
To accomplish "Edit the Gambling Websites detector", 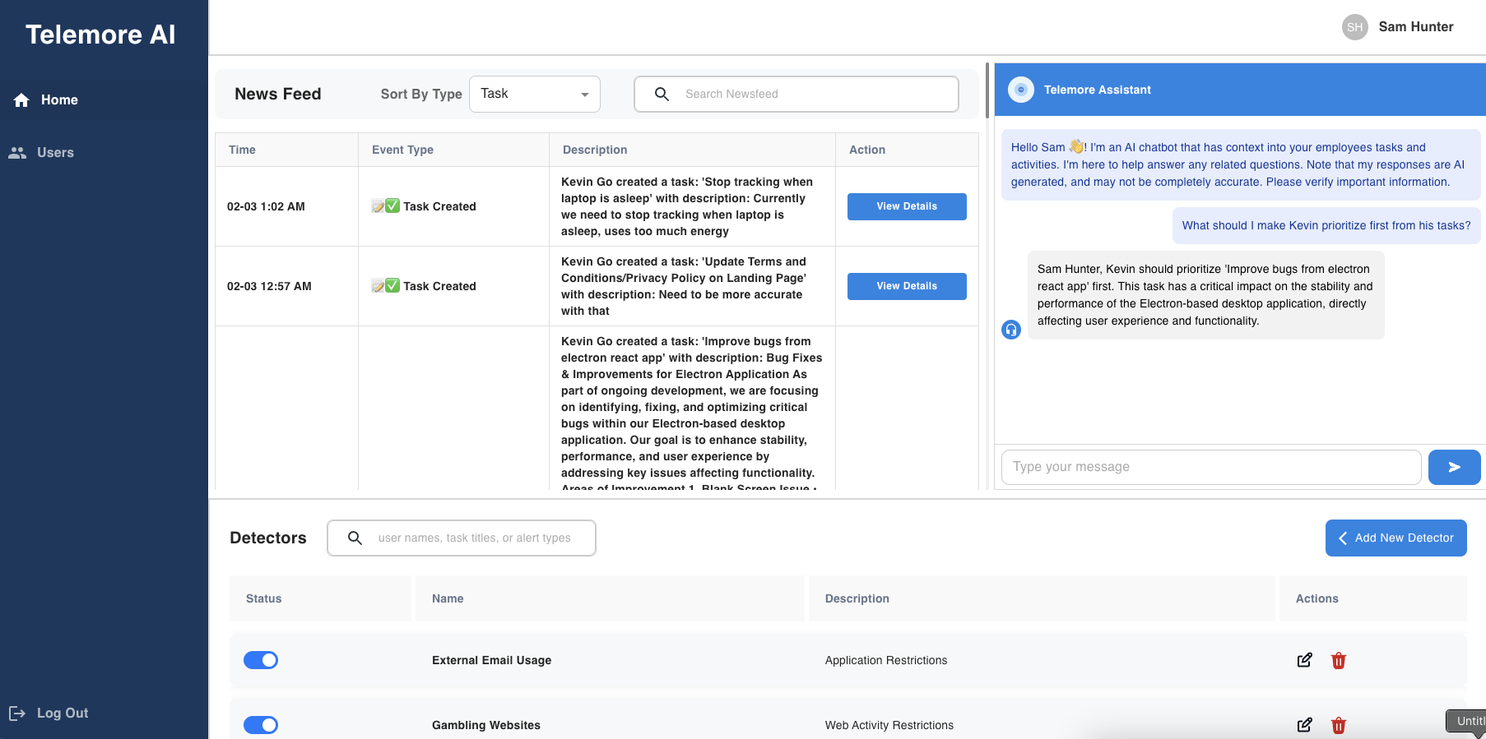I will click(1304, 725).
